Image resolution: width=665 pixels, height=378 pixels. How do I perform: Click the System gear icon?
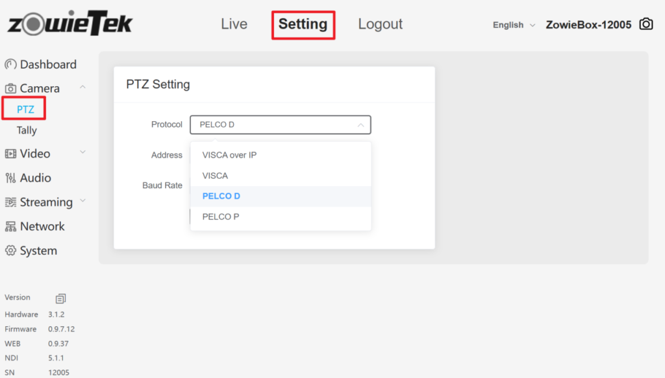(x=10, y=251)
